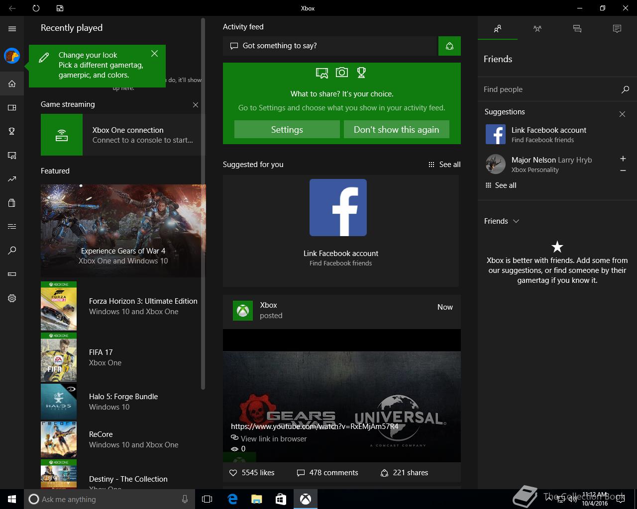Click the search icon in Find people
This screenshot has width=637, height=509.
point(625,89)
